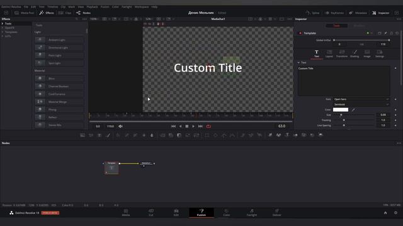Switch to the Shading tab in Inspector
This screenshot has width=403, height=226.
point(355,54)
